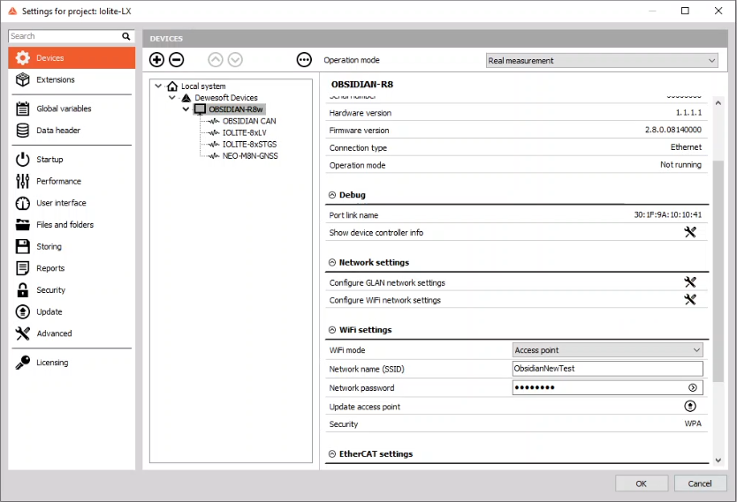Click the Not running operation mode value

pos(680,165)
